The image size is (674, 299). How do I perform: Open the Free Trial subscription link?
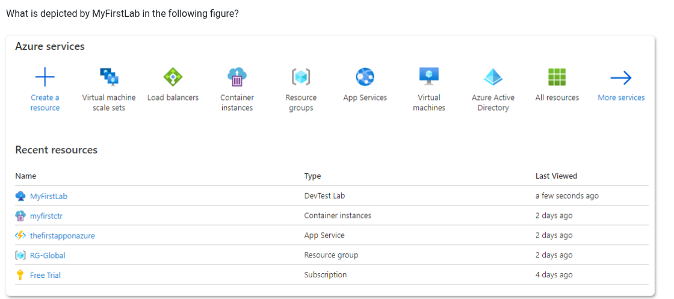[45, 276]
